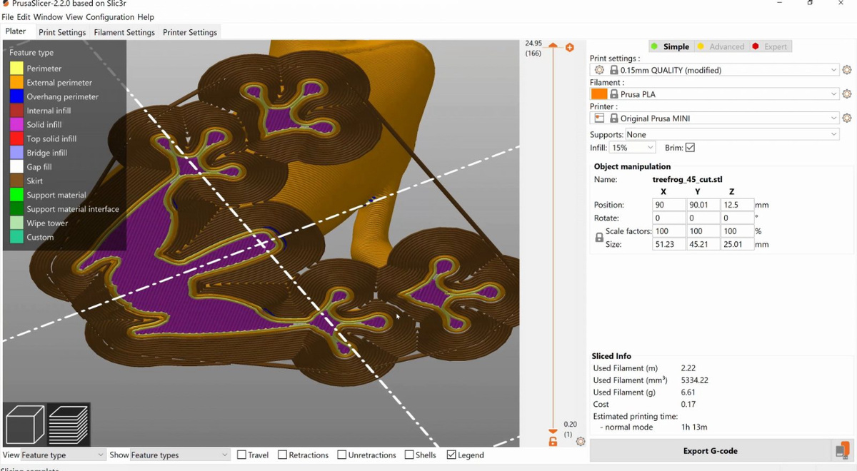Enable the Shells checkbox
857x471 pixels.
click(x=409, y=455)
